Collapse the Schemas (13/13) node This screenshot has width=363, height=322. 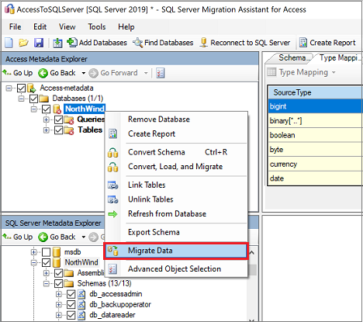click(x=47, y=284)
